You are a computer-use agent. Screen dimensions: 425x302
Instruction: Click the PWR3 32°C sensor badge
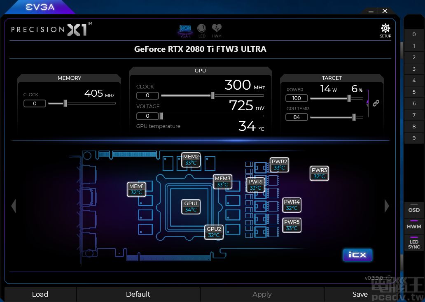point(319,173)
